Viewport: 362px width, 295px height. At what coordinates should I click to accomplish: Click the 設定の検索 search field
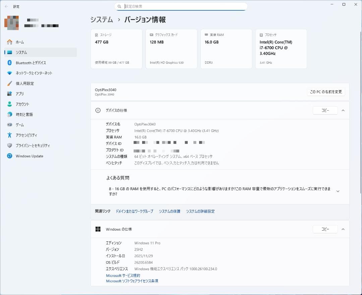pyautogui.click(x=181, y=6)
